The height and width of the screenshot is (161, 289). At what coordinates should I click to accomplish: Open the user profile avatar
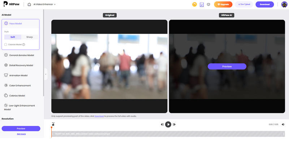(x=284, y=4)
